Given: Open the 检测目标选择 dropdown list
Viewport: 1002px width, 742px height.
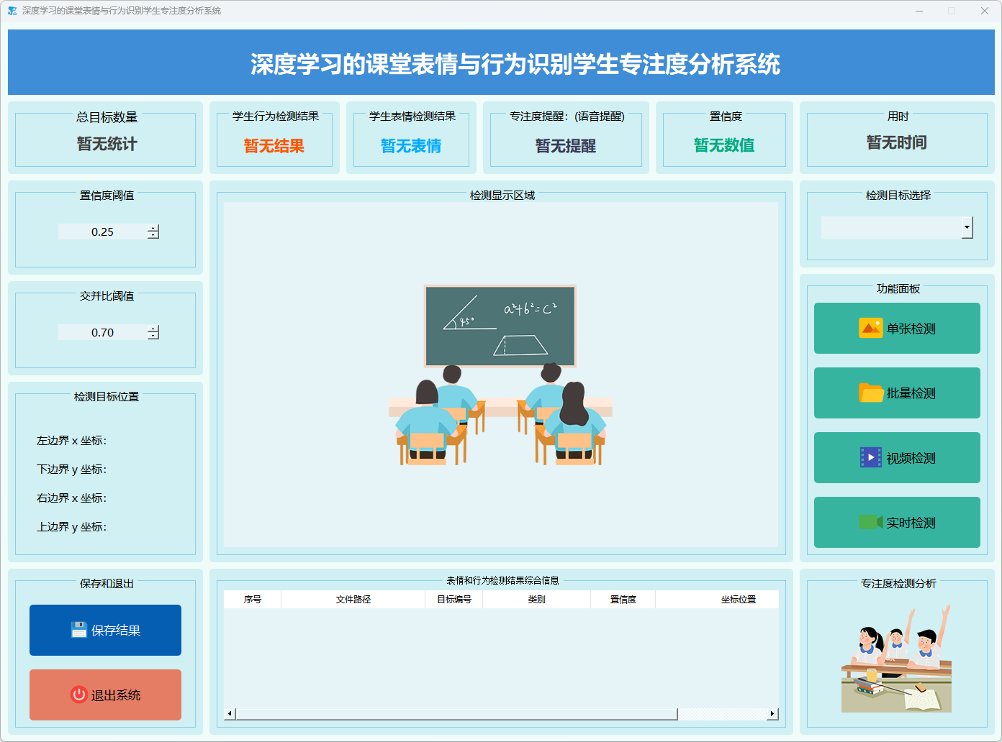Looking at the screenshot, I should click(x=967, y=228).
